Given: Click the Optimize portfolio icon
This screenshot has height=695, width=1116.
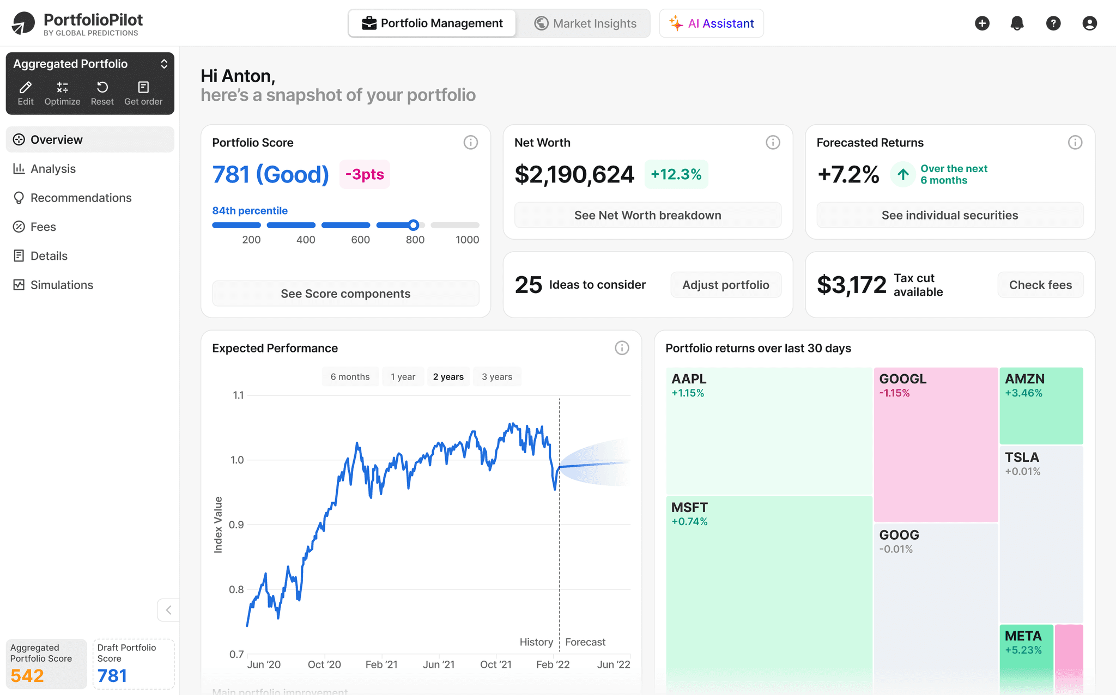Looking at the screenshot, I should coord(62,88).
